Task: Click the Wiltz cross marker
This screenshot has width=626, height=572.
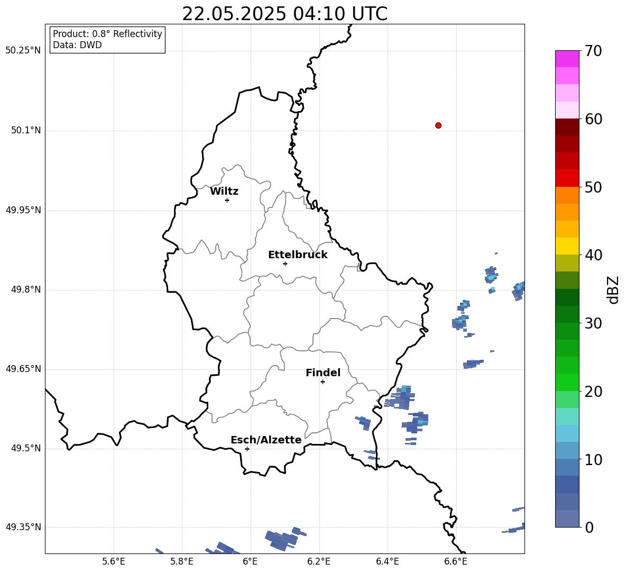Action: (227, 200)
